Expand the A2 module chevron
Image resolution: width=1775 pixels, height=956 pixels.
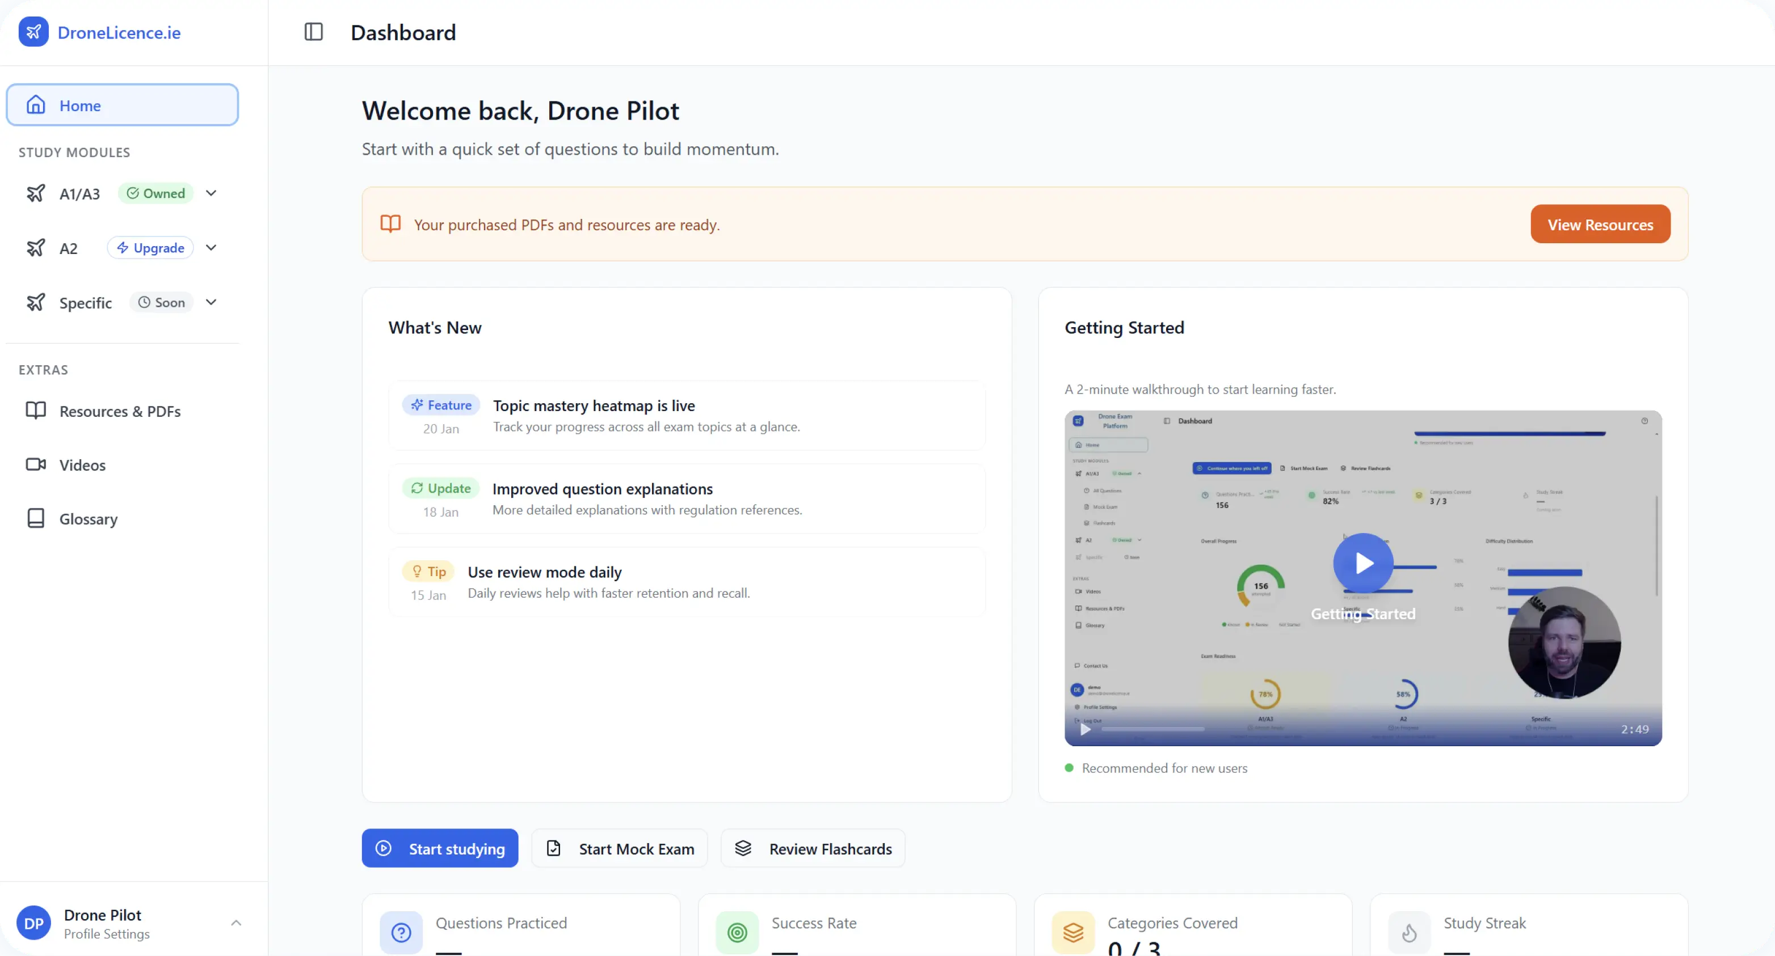pos(212,248)
